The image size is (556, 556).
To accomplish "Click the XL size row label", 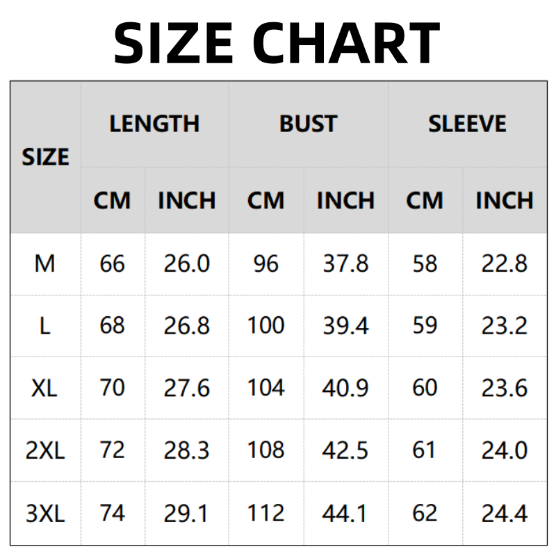I will click(44, 388).
